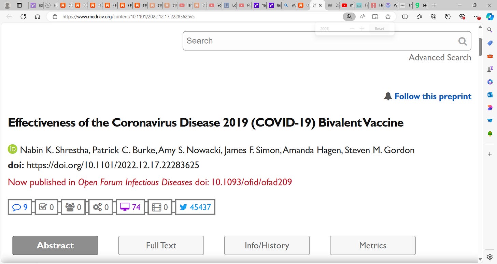Click the page vertical scrollbar thumb
497x264 pixels.
480,47
